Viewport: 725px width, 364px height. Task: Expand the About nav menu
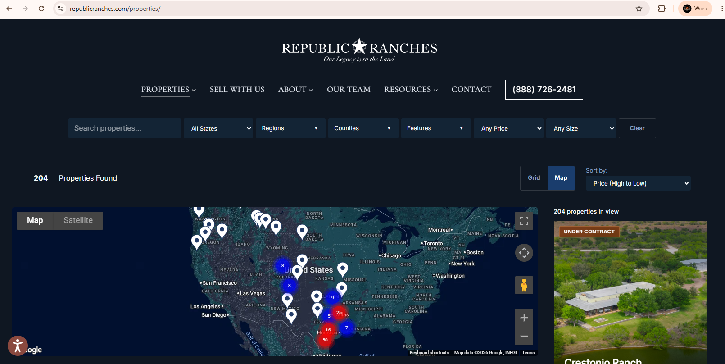tap(295, 89)
